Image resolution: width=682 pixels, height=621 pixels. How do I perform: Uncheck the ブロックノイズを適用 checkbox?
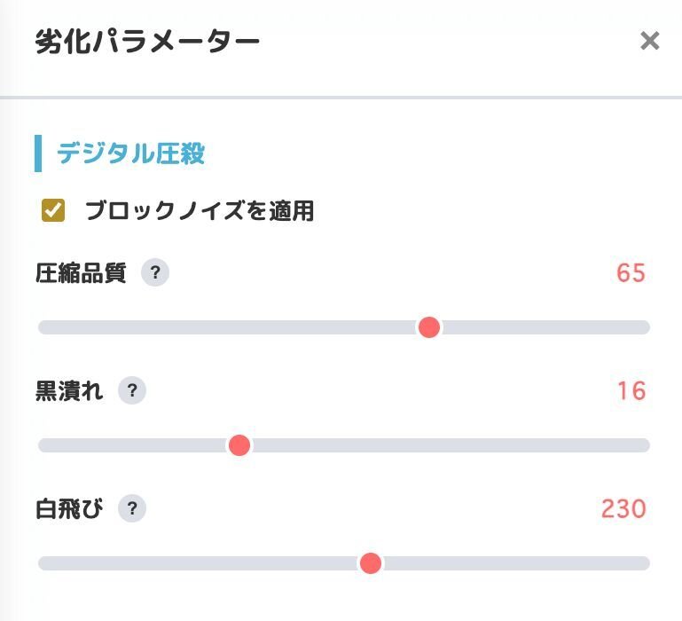pos(53,210)
